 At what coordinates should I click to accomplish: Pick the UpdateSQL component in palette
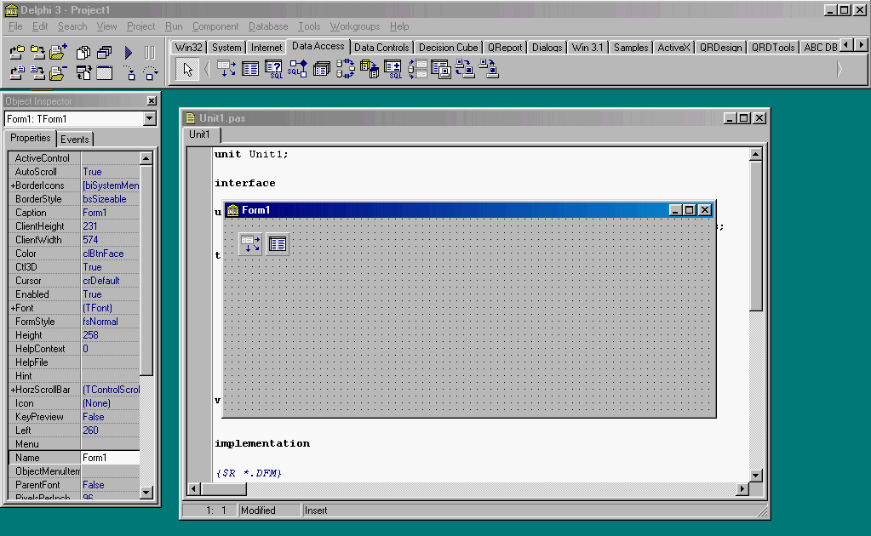(x=393, y=69)
